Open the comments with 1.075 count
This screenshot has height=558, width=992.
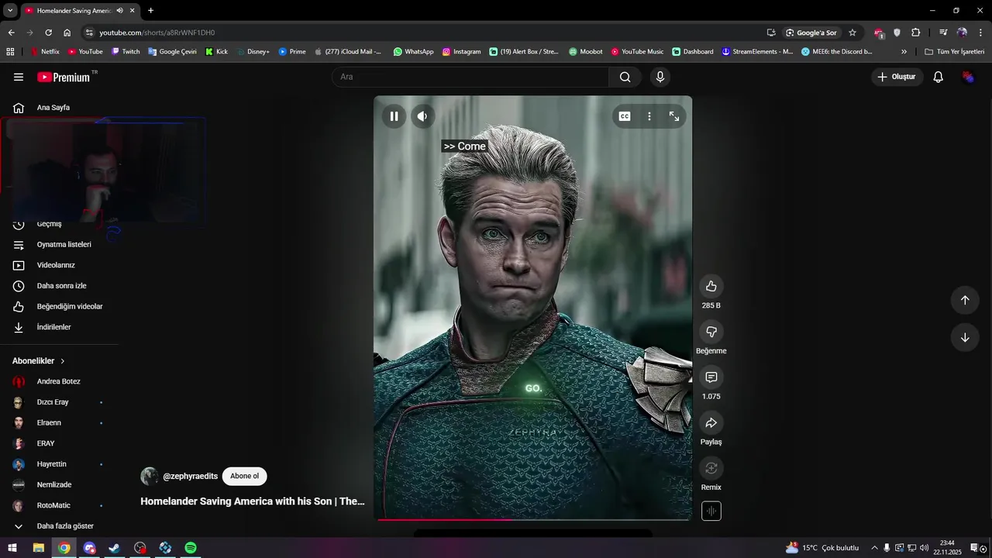pyautogui.click(x=711, y=377)
